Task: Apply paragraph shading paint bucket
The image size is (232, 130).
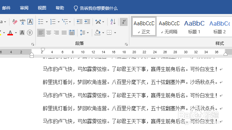Action: point(97,33)
